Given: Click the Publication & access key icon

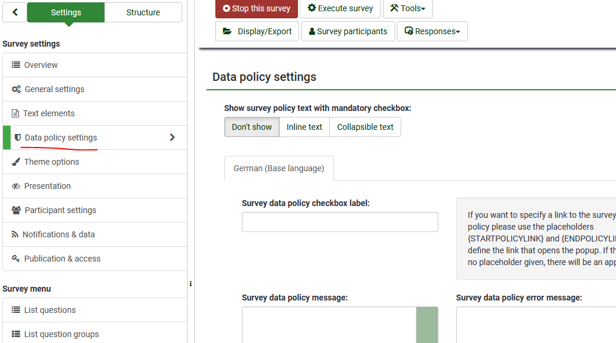Looking at the screenshot, I should 16,259.
